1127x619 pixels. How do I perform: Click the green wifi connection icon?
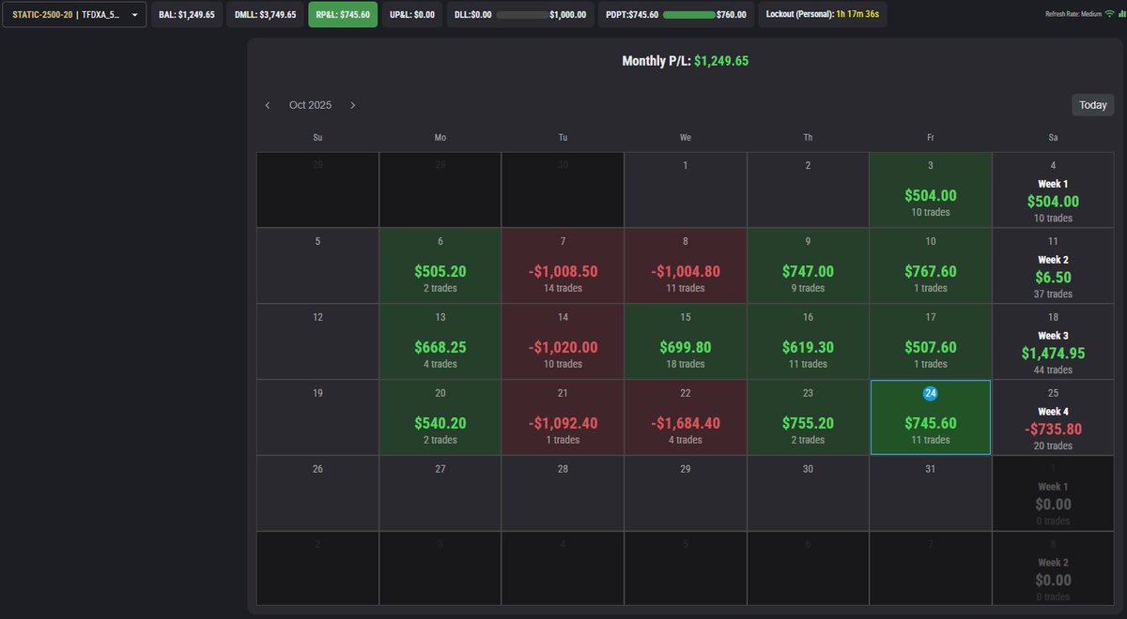click(x=1109, y=14)
